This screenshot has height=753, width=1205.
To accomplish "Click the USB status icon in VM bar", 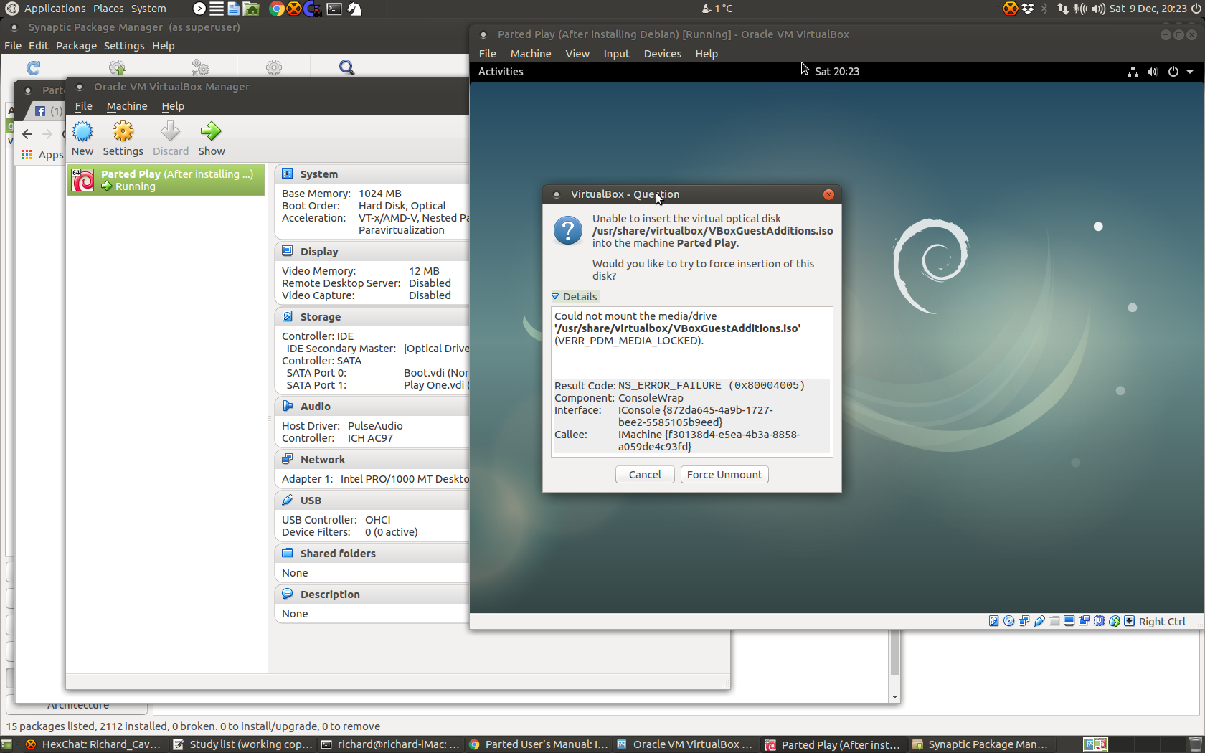I will (x=1039, y=621).
